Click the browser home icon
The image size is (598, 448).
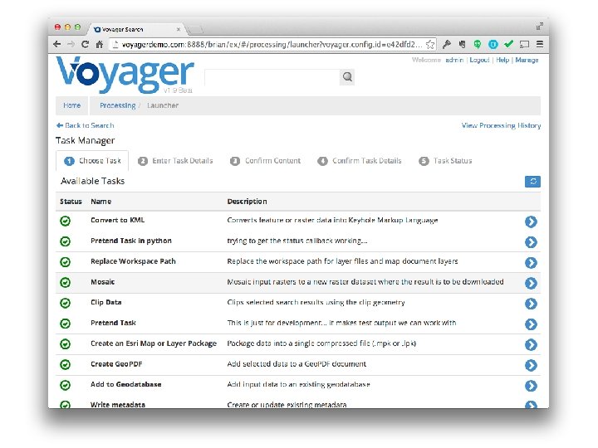tap(100, 44)
